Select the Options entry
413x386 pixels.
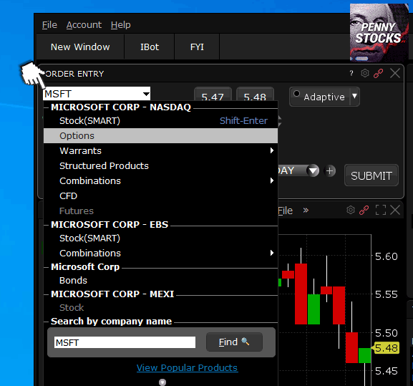click(x=160, y=135)
